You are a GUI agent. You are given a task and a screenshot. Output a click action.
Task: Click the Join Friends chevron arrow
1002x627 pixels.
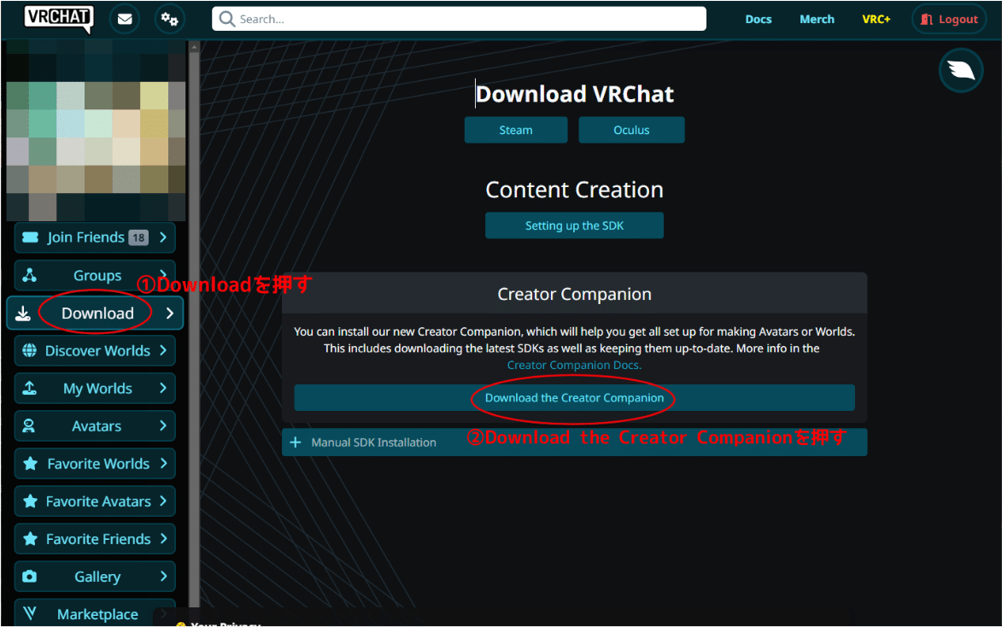point(163,237)
